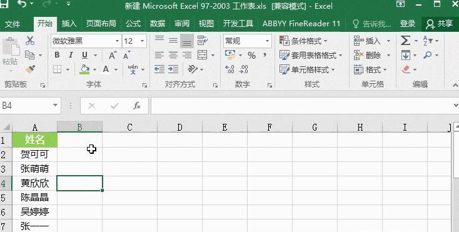
Task: Click 插入 cells button
Action: coord(372,41)
